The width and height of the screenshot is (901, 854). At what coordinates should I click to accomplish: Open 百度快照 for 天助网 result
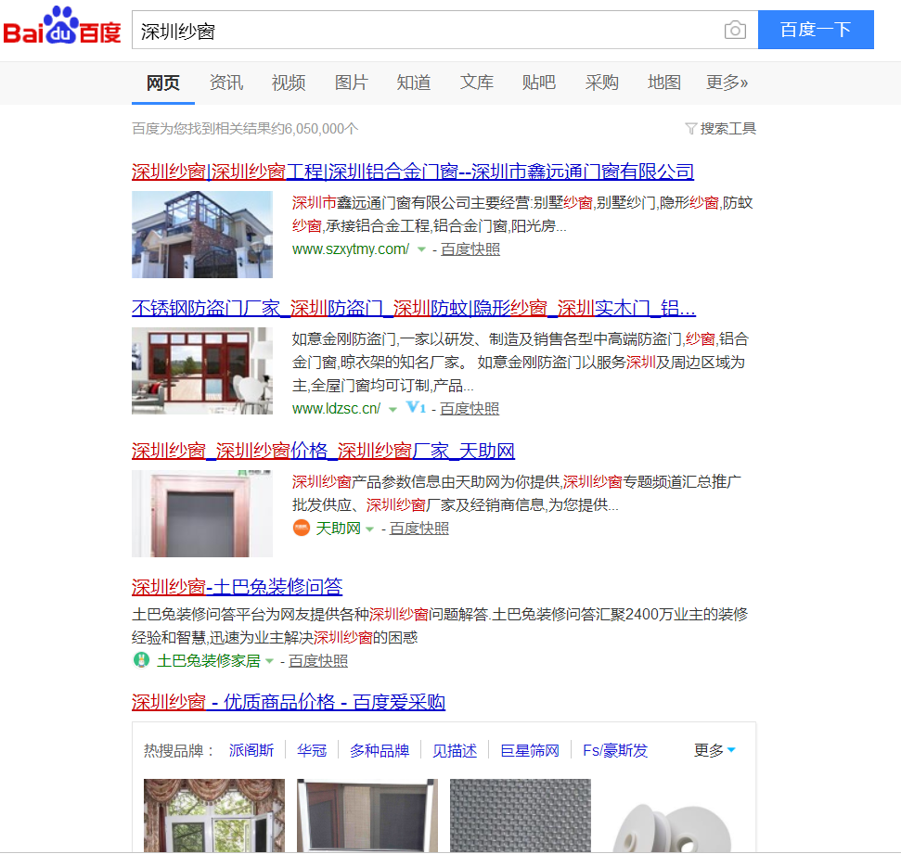tap(419, 529)
